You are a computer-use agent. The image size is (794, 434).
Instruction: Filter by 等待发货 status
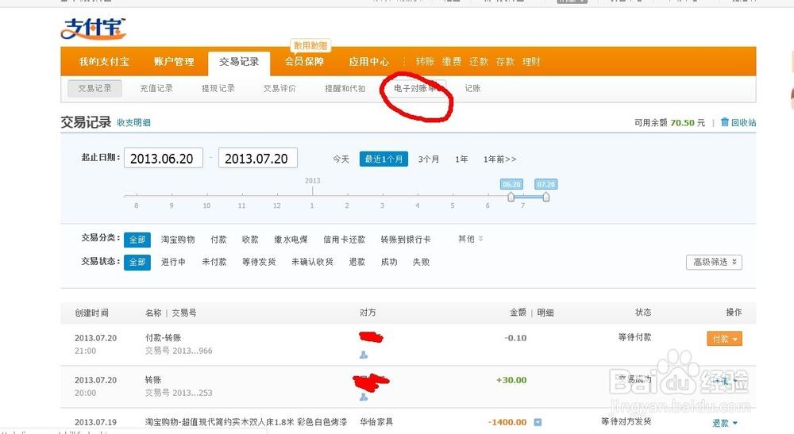259,262
